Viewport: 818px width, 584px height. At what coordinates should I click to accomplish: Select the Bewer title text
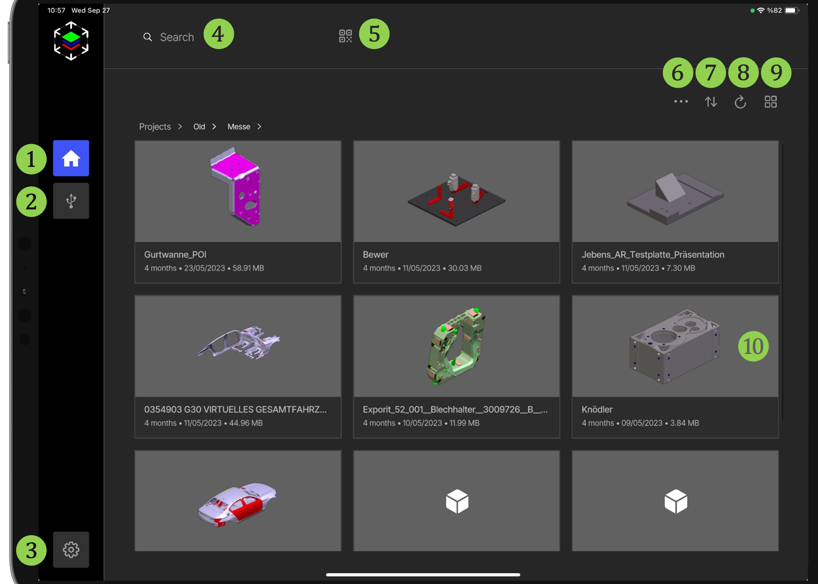tap(376, 254)
